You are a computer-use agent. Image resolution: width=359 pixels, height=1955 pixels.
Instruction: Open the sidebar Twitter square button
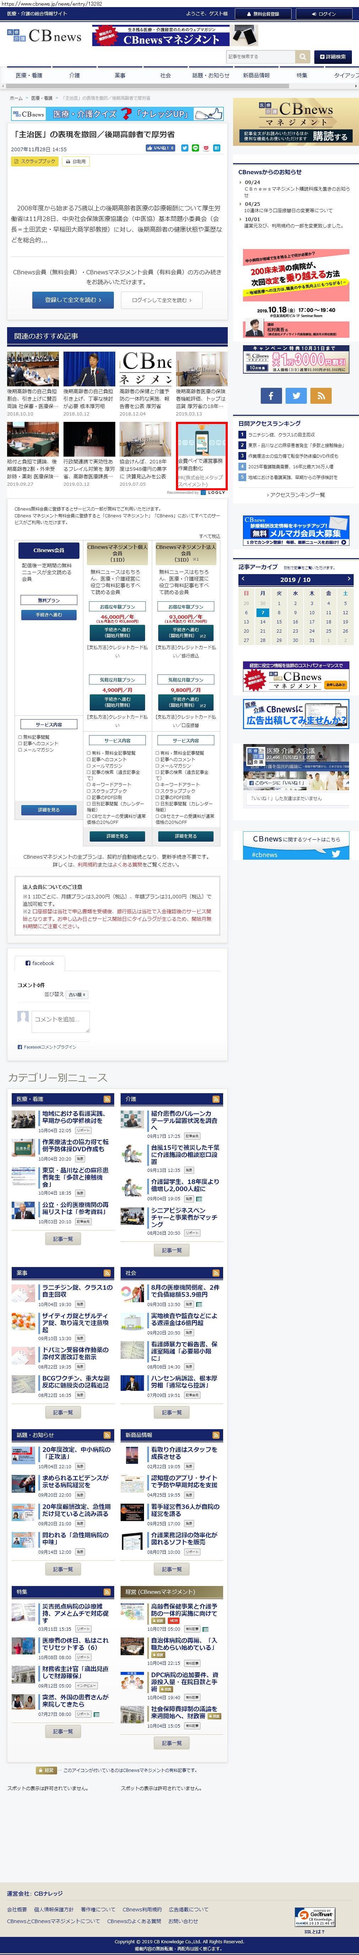click(296, 395)
